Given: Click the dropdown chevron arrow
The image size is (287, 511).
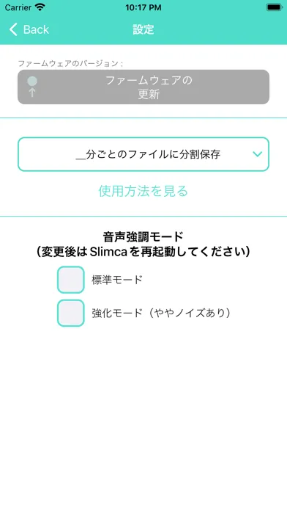Looking at the screenshot, I should (258, 154).
